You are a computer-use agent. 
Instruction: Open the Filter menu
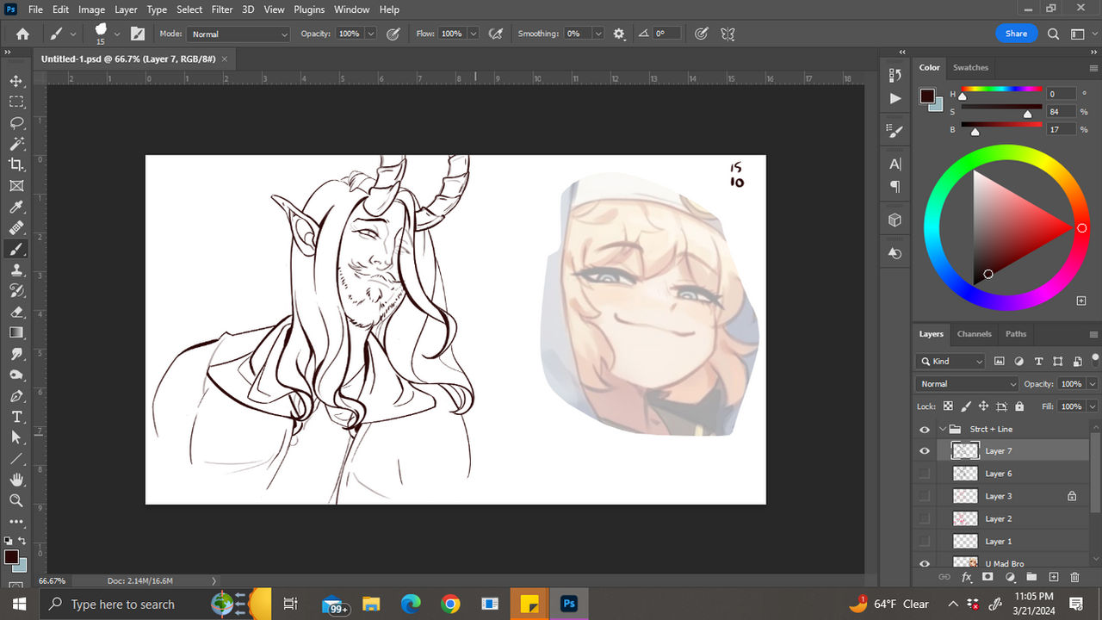tap(221, 9)
